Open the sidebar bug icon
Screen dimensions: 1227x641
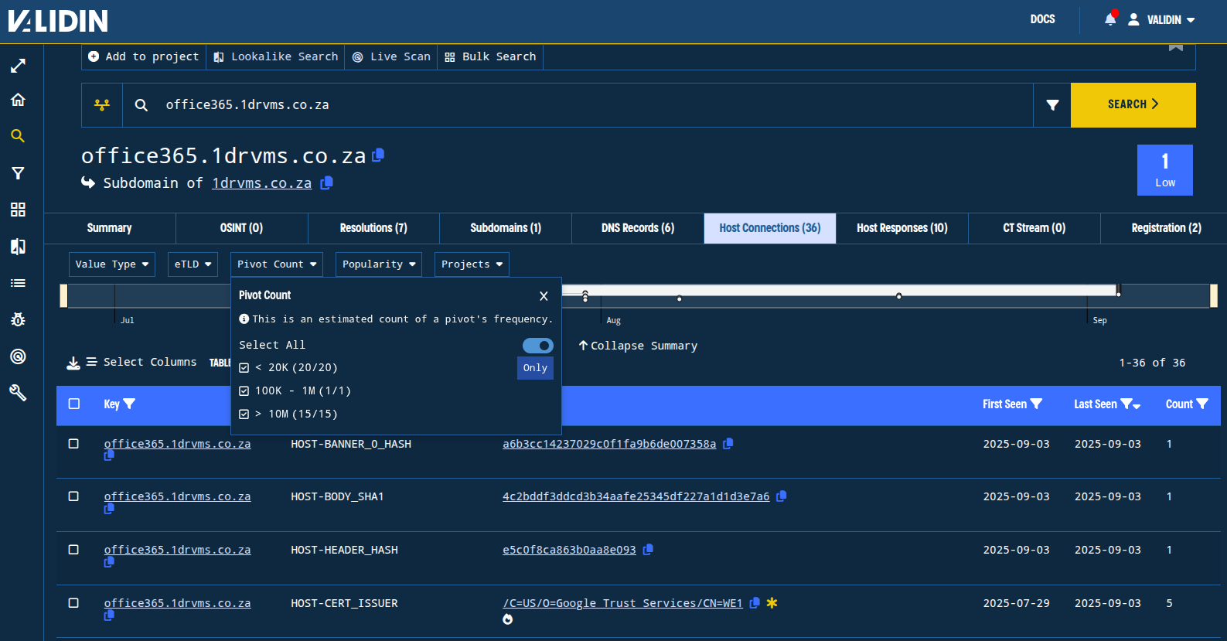pyautogui.click(x=18, y=319)
